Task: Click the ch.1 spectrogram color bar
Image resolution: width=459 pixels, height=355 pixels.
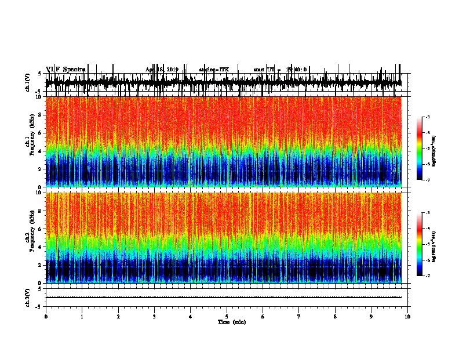Action: [x=420, y=148]
